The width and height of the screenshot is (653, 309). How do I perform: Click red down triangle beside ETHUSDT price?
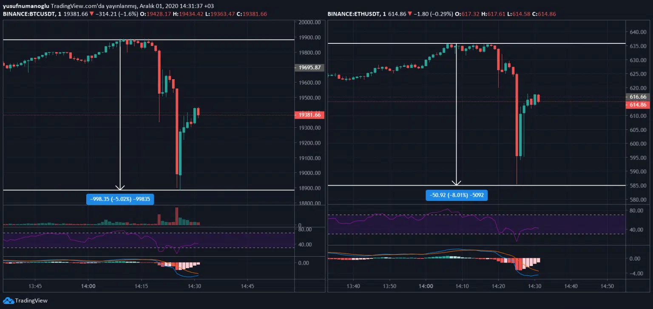tap(409, 14)
